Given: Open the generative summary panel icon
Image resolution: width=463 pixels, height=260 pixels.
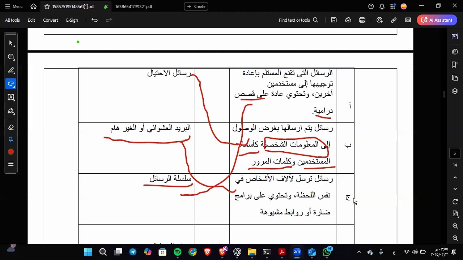Looking at the screenshot, I should tap(455, 36).
